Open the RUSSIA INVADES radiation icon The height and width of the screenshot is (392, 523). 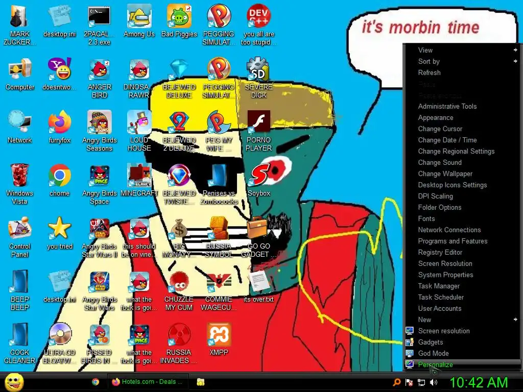179,344
